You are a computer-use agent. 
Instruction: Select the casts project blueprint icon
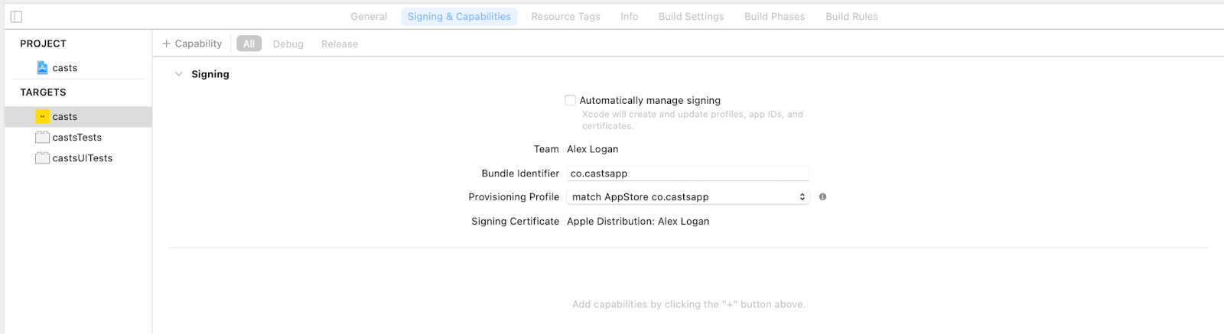click(x=42, y=67)
